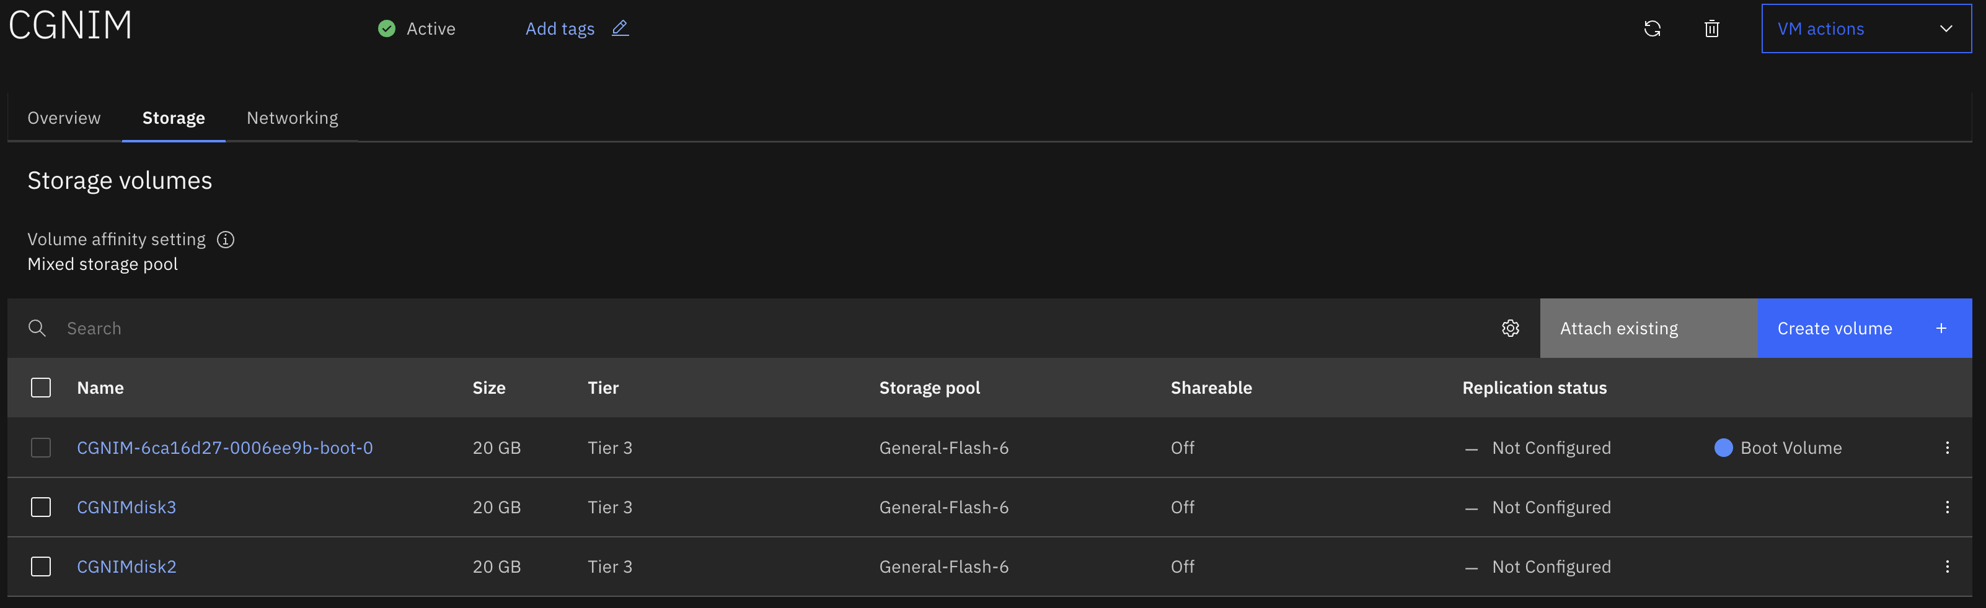Screen dimensions: 1986x608
Task: Click the blue Boot Volume indicator dot
Action: 1723,448
